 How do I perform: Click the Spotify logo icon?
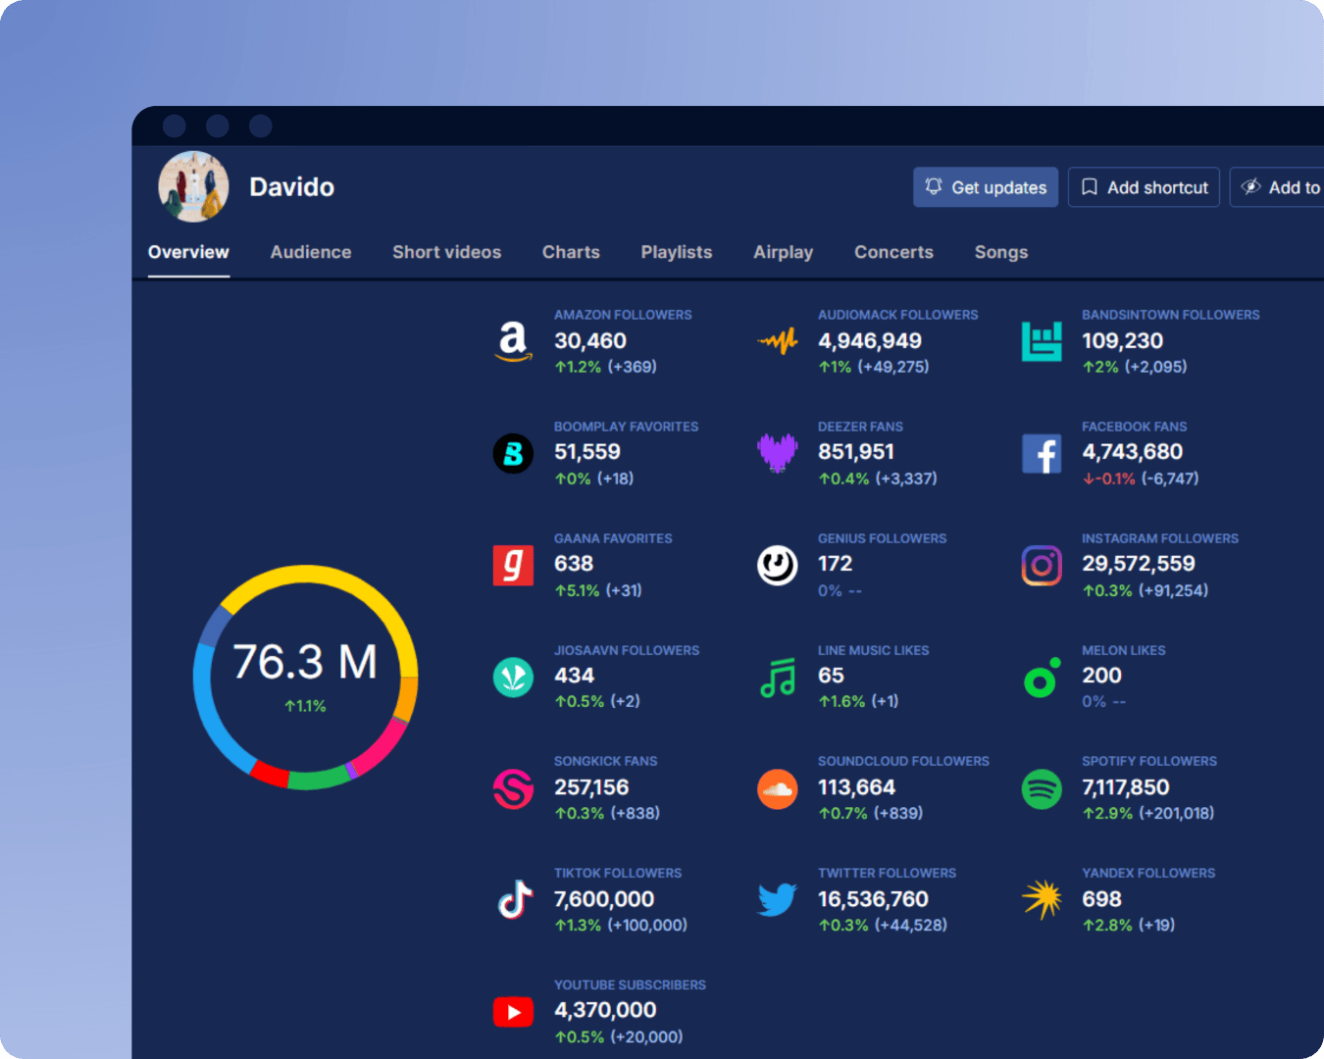pyautogui.click(x=1042, y=788)
